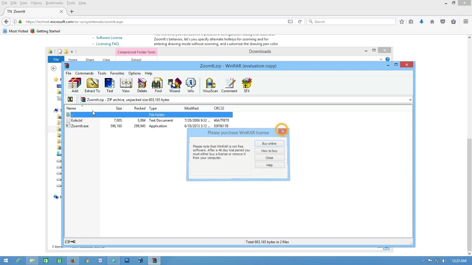Show Firefox bookmarks list icon

point(411,22)
